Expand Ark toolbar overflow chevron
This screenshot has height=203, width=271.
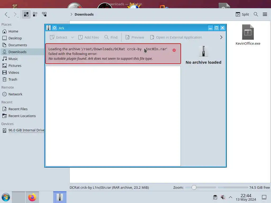[x=221, y=37]
